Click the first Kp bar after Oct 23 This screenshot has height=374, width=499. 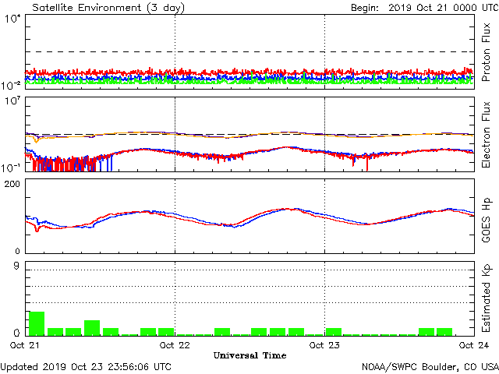334,332
